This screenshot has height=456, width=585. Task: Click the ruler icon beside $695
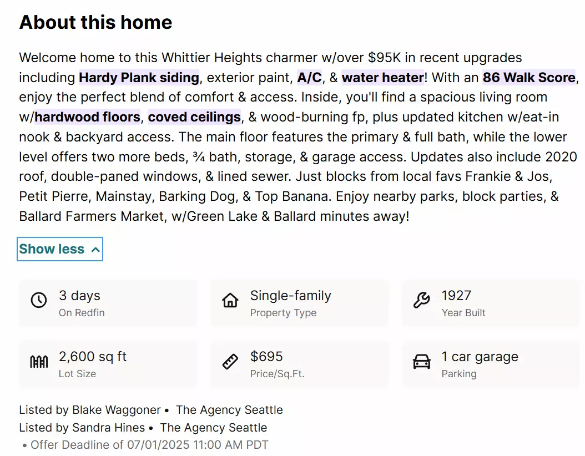(230, 362)
